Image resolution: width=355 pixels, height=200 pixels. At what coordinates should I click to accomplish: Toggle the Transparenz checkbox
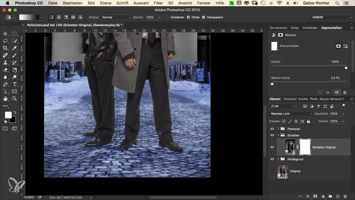204,17
